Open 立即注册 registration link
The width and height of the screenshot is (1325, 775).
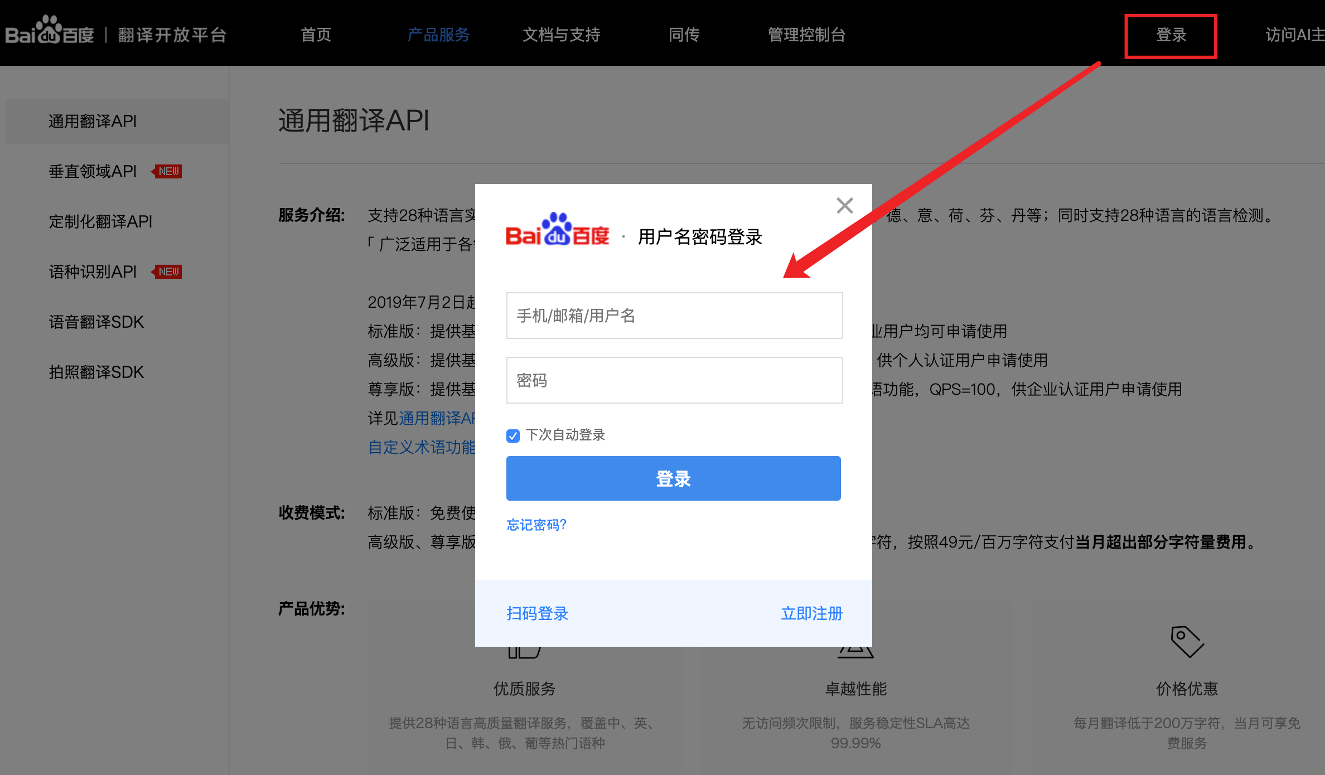[x=811, y=613]
